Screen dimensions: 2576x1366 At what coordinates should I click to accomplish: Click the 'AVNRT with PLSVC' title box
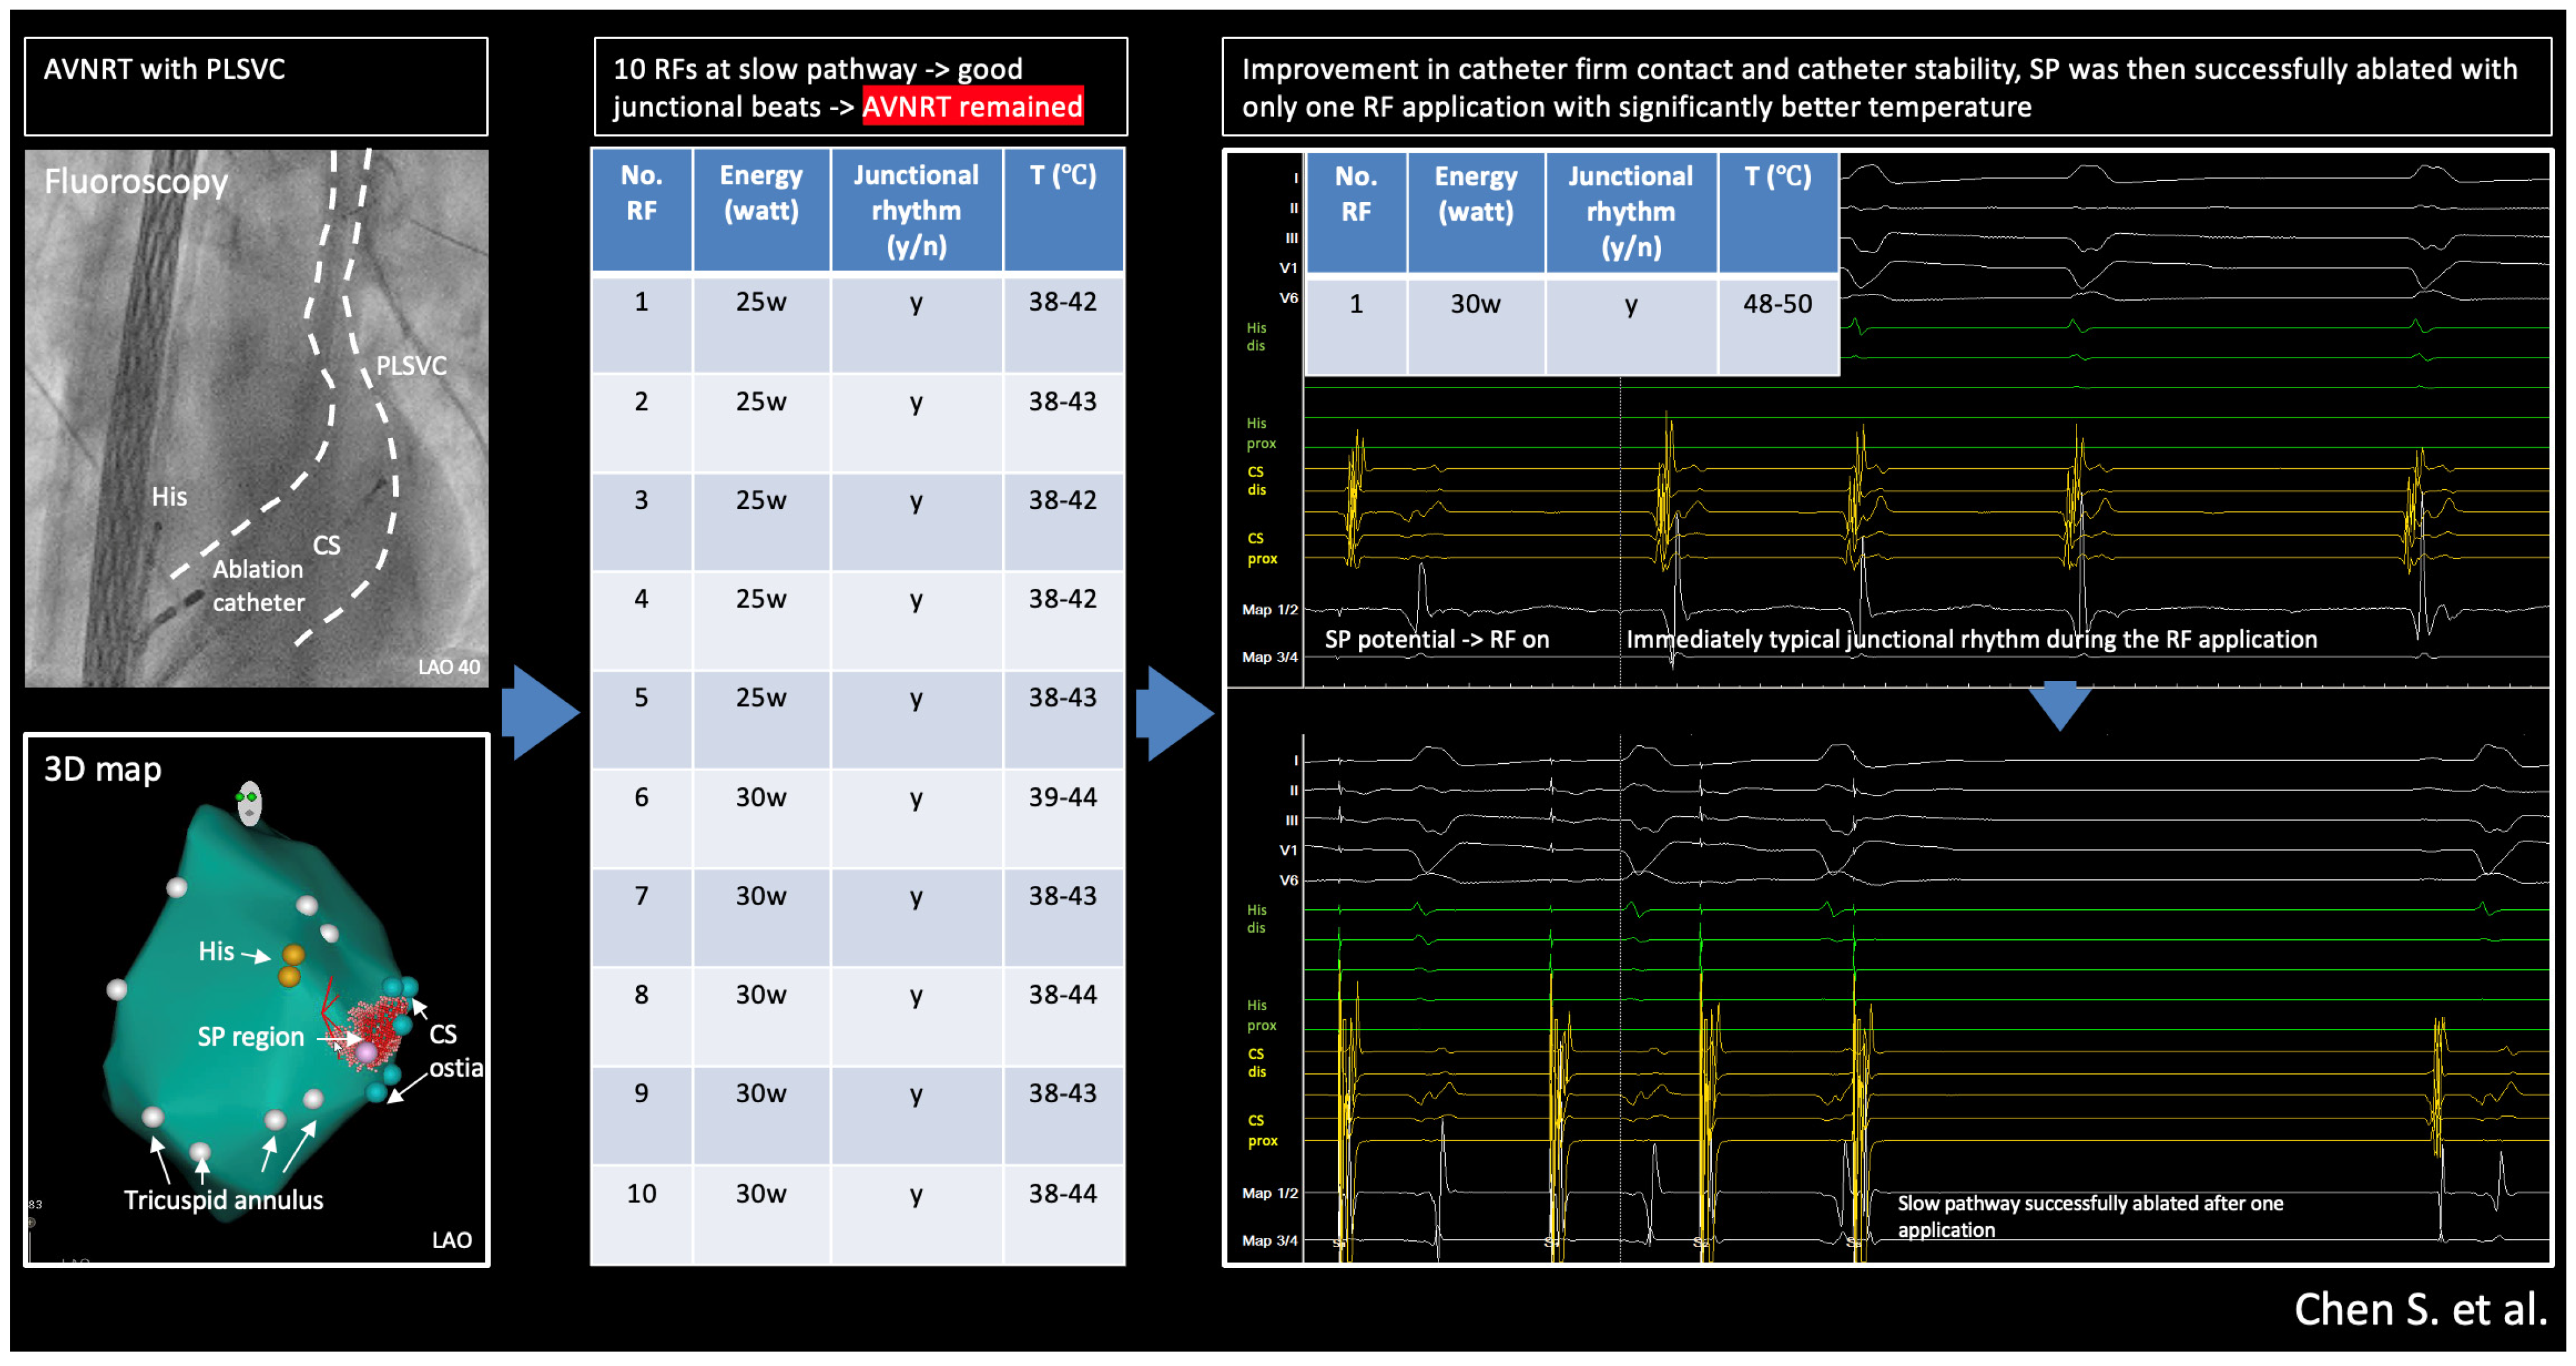point(255,85)
